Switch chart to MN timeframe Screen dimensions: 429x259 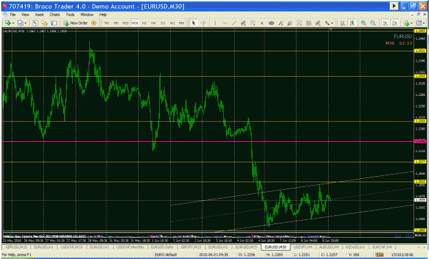[181, 23]
